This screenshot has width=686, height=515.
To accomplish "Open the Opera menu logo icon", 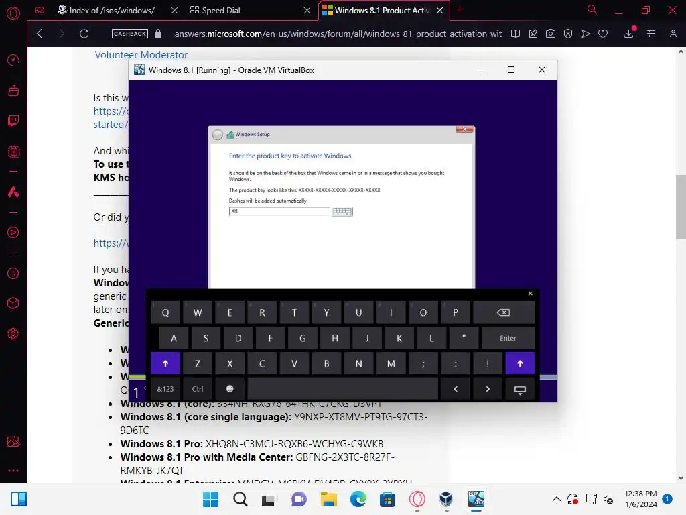I will point(13,13).
